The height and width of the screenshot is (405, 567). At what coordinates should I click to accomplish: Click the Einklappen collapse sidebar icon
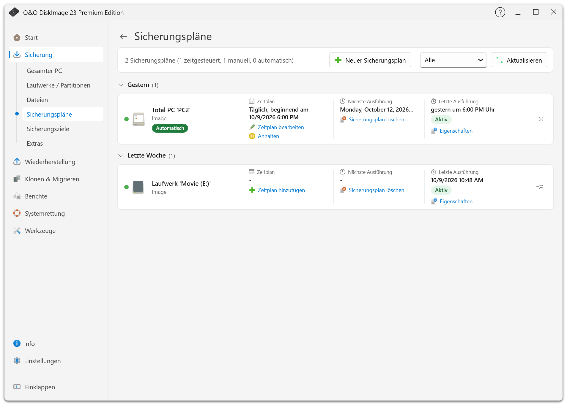(17, 387)
